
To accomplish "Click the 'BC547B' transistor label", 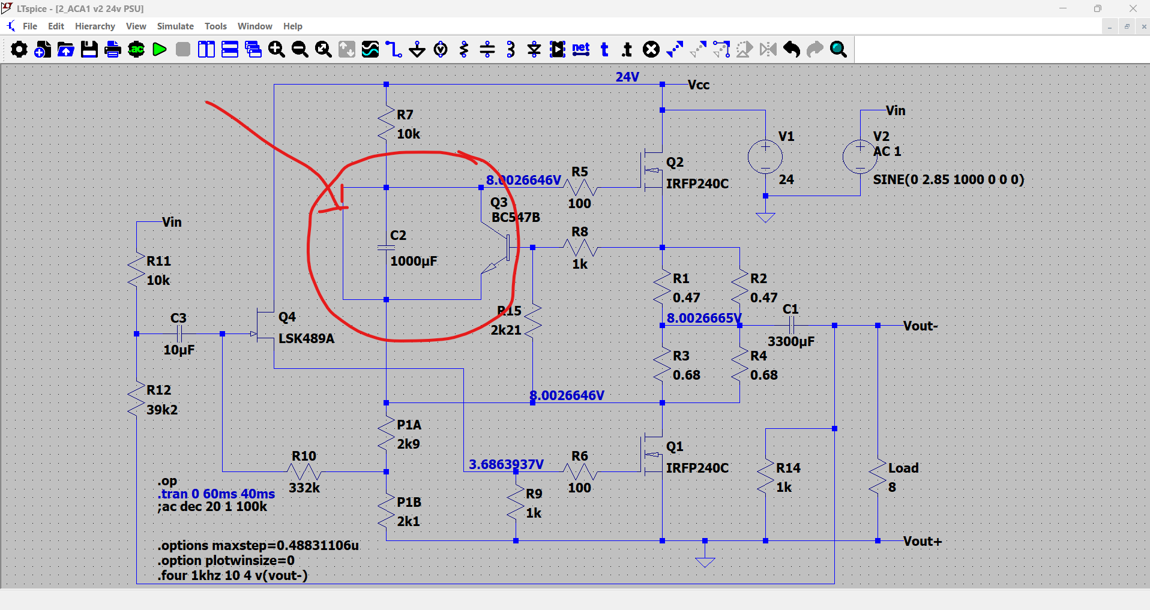I will pos(516,217).
